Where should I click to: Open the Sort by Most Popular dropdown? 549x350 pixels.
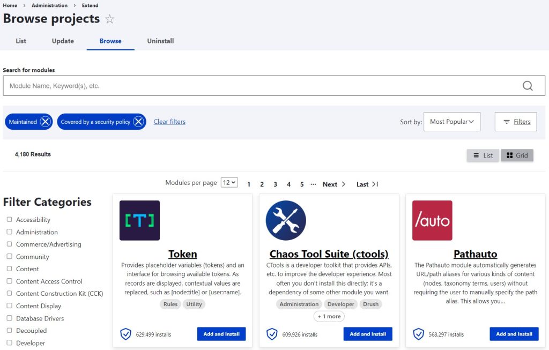451,122
